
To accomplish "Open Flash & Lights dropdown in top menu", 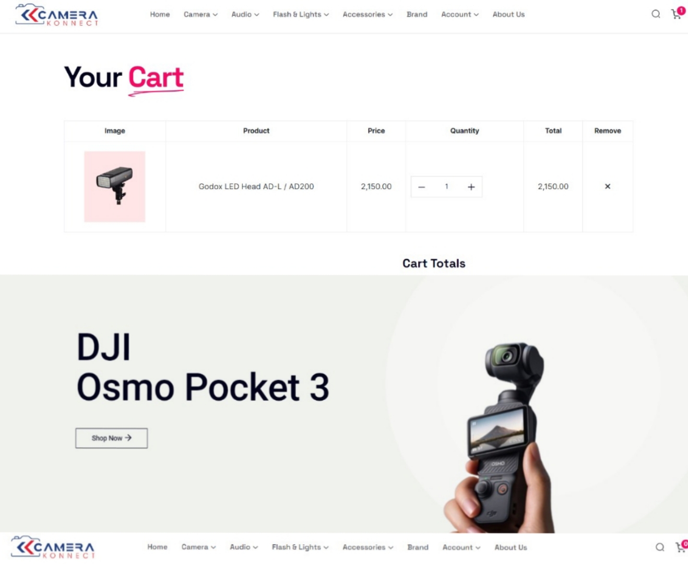I will (x=301, y=15).
